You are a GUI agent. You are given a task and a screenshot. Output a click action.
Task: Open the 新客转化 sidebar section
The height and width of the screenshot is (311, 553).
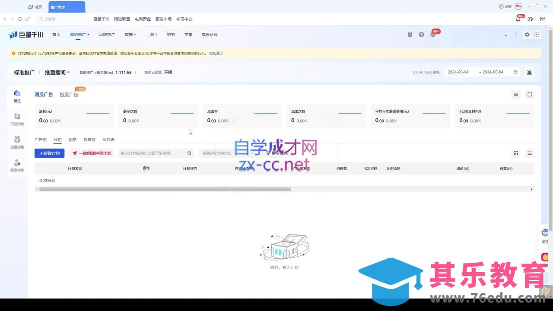coord(17,165)
